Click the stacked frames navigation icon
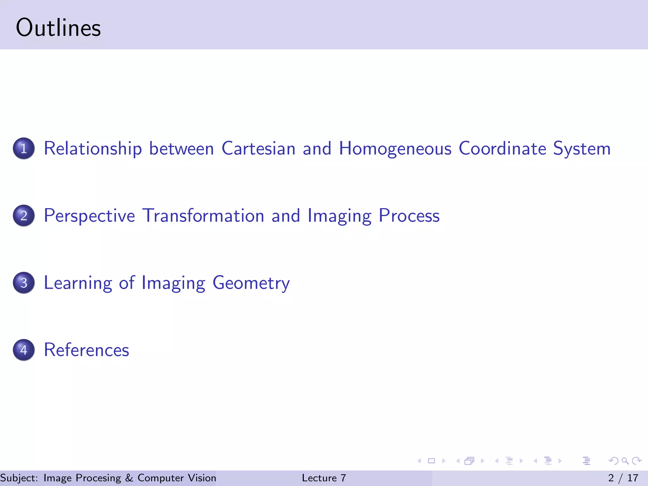 [470, 461]
